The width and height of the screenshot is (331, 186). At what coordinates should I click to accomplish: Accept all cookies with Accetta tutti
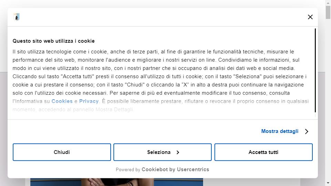[x=263, y=152]
